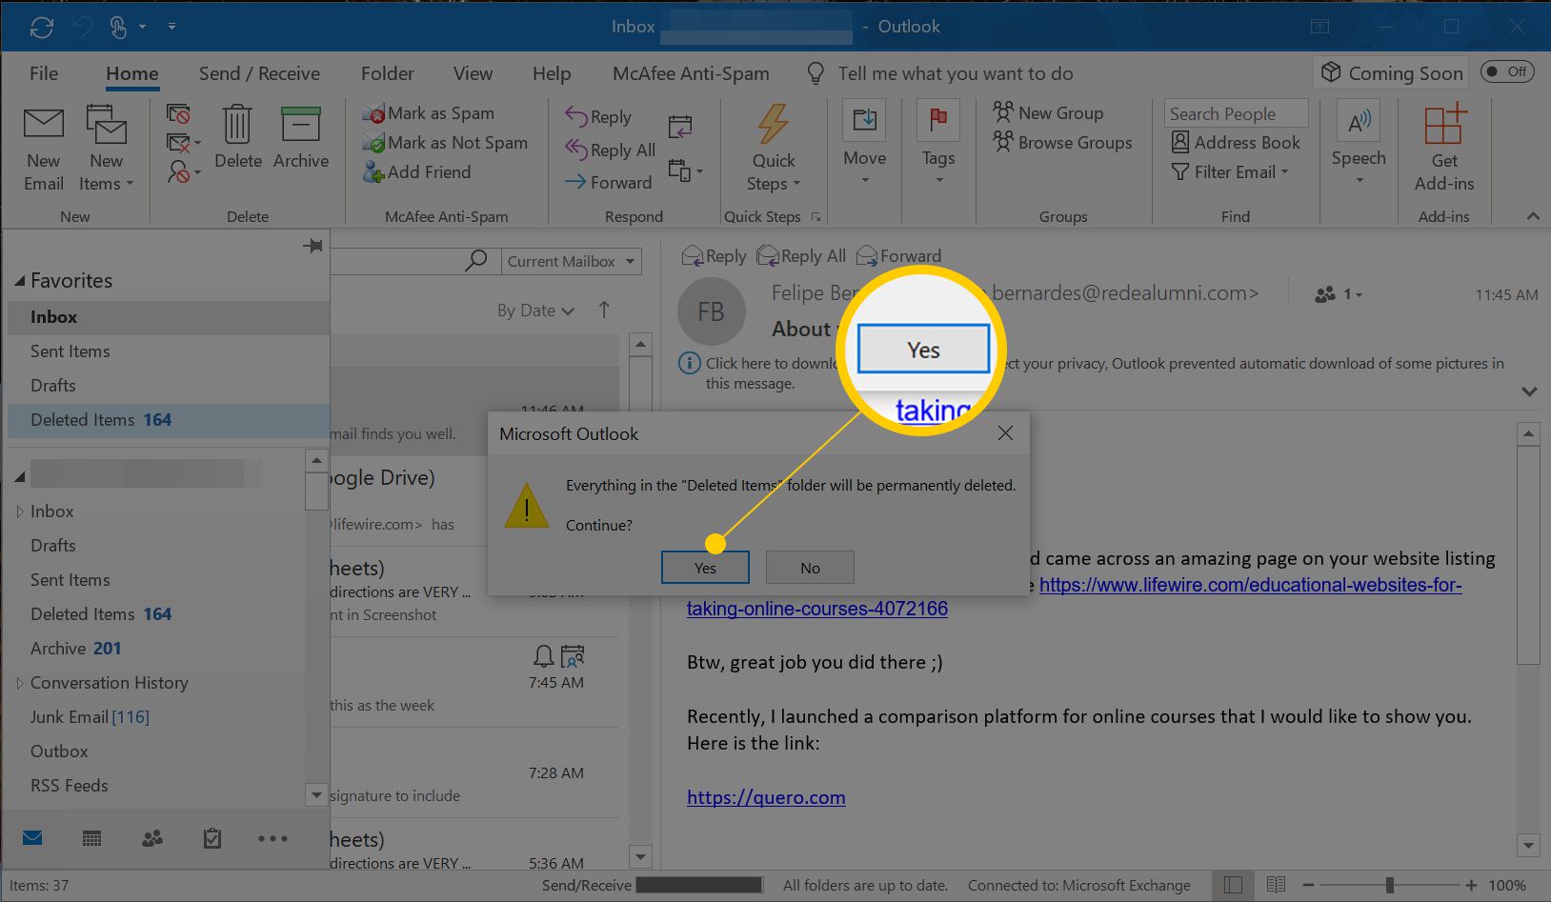This screenshot has height=902, width=1551.
Task: Click the lifewire.com educational websites link
Action: click(x=1250, y=585)
